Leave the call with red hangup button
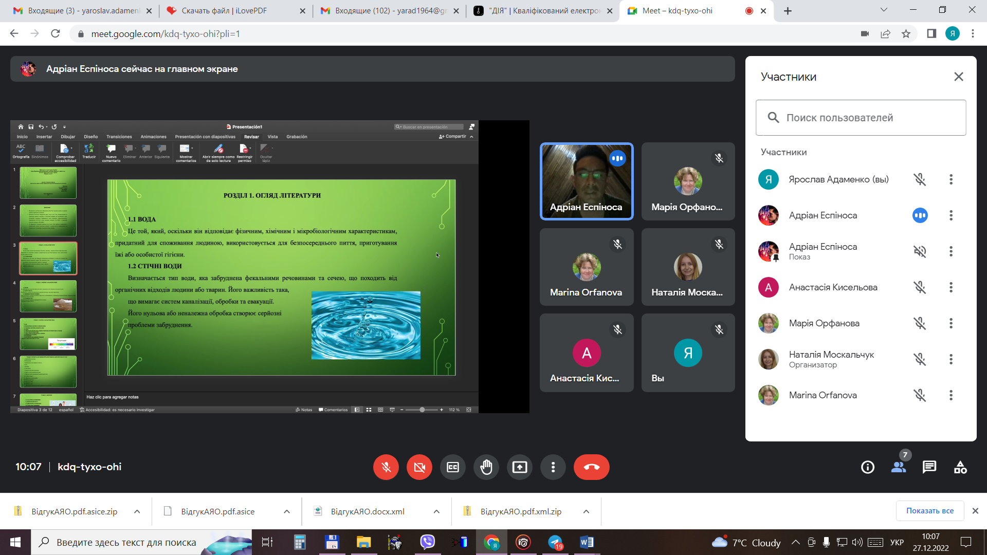The image size is (987, 555). tap(591, 467)
